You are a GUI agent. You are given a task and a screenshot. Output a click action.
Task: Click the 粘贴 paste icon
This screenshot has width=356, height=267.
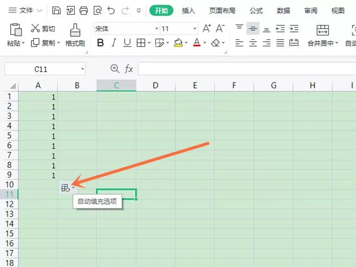(15, 30)
